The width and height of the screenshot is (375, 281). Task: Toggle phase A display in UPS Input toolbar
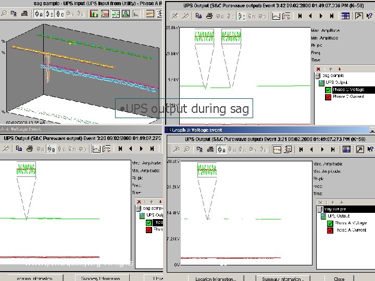pyautogui.click(x=39, y=14)
